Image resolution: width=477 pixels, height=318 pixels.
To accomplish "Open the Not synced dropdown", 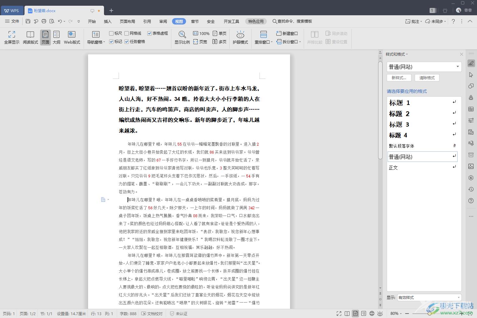I will (x=436, y=21).
